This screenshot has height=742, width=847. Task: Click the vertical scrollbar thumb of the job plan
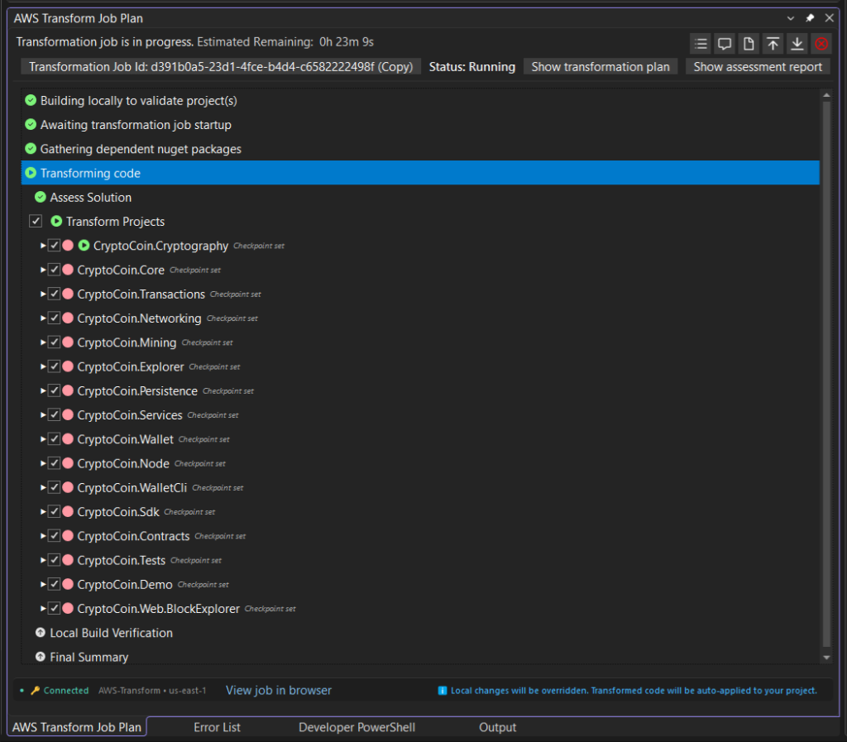(x=826, y=374)
